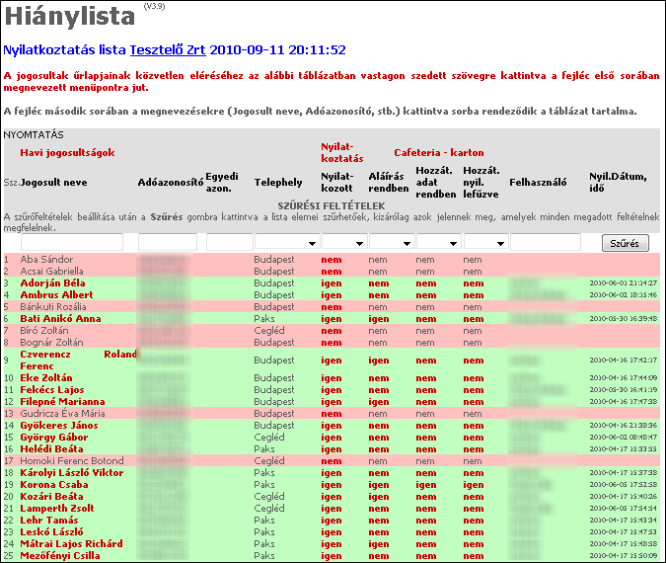Viewport: 666px width, 563px height.
Task: Open the Cafeteria - karton header link
Action: pyautogui.click(x=439, y=153)
